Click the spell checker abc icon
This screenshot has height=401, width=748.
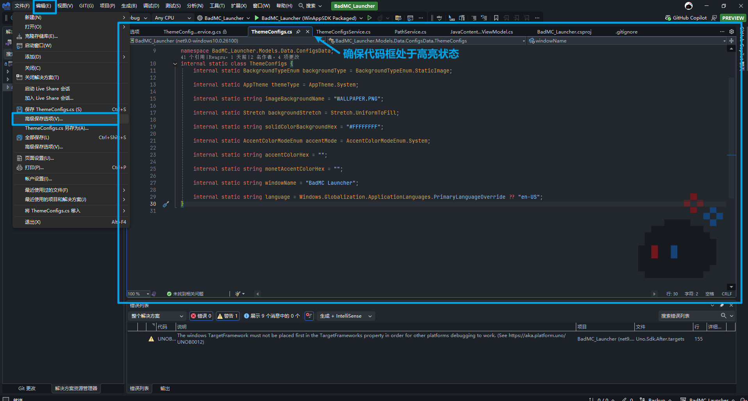point(439,18)
